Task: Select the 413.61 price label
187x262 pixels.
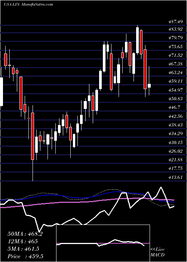Action: pos(175,177)
